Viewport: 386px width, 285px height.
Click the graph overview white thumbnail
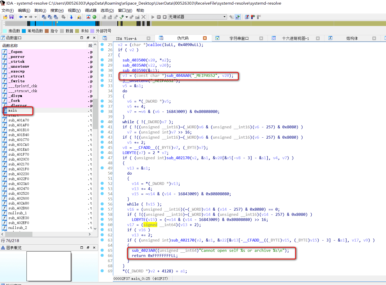(49, 266)
